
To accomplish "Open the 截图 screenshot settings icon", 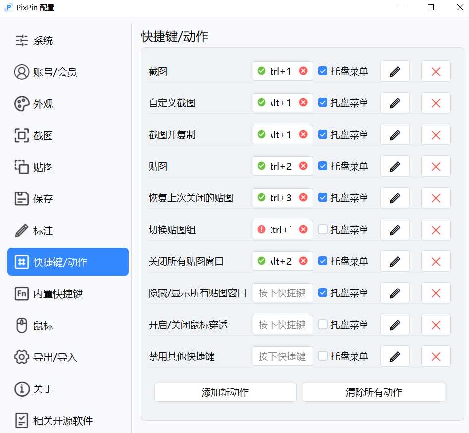I will pos(22,135).
